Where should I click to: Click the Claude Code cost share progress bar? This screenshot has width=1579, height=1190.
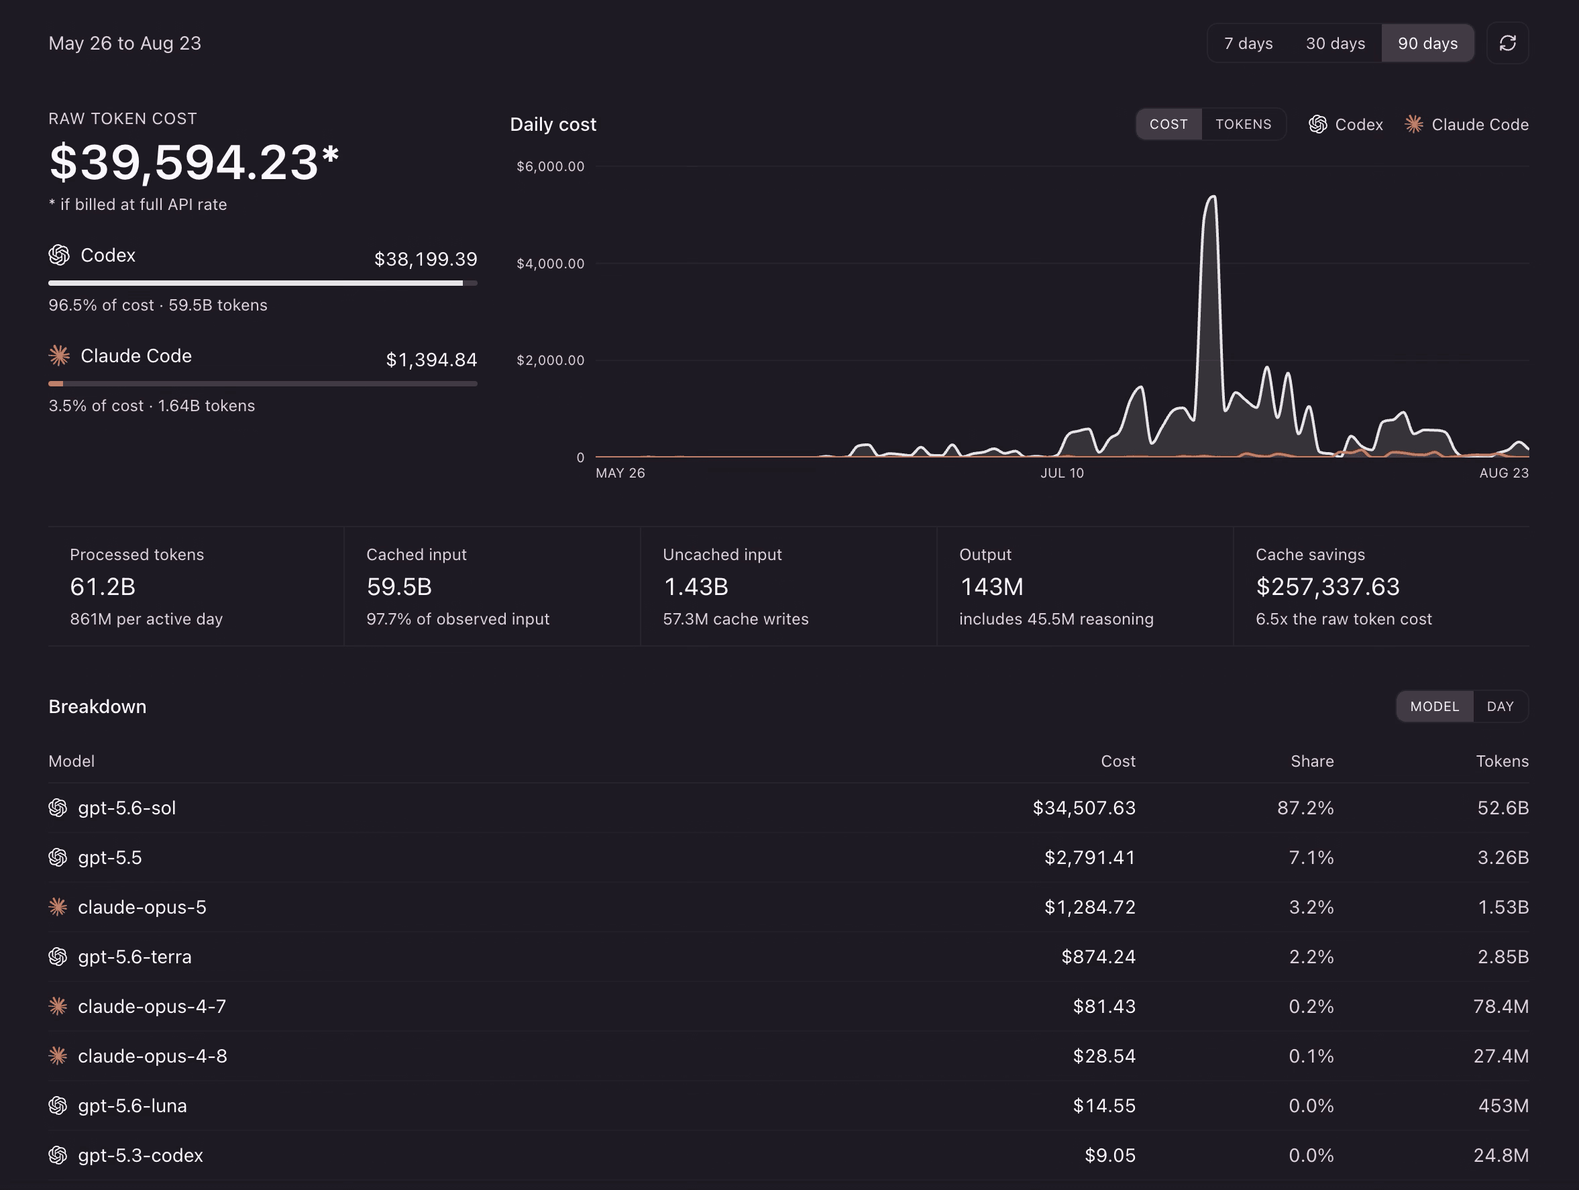pyautogui.click(x=263, y=383)
